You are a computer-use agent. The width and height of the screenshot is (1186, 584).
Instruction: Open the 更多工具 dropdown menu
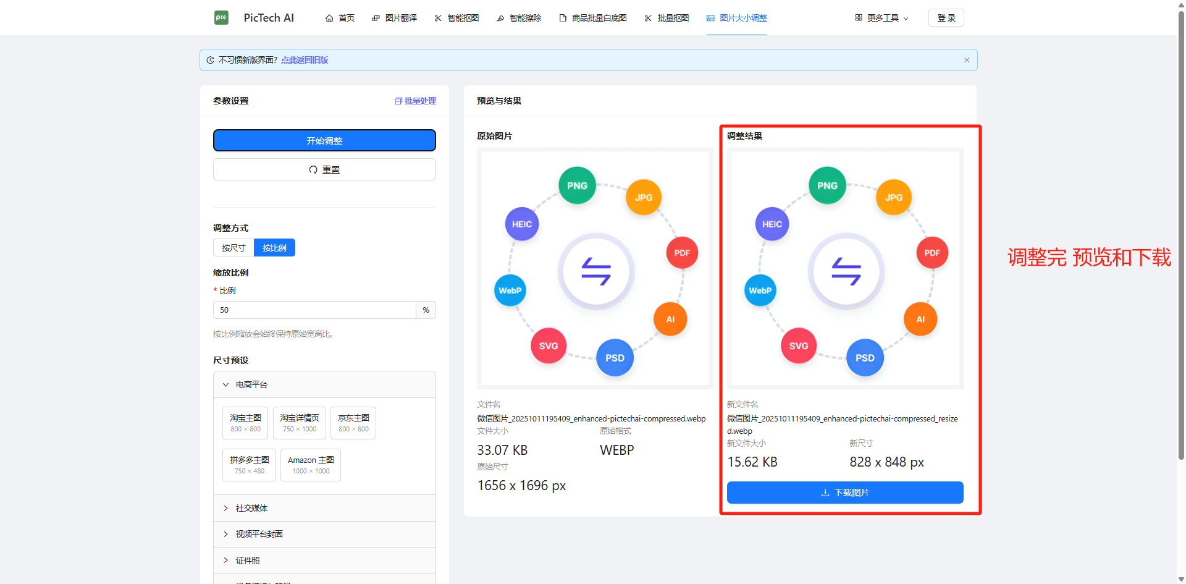click(x=881, y=18)
